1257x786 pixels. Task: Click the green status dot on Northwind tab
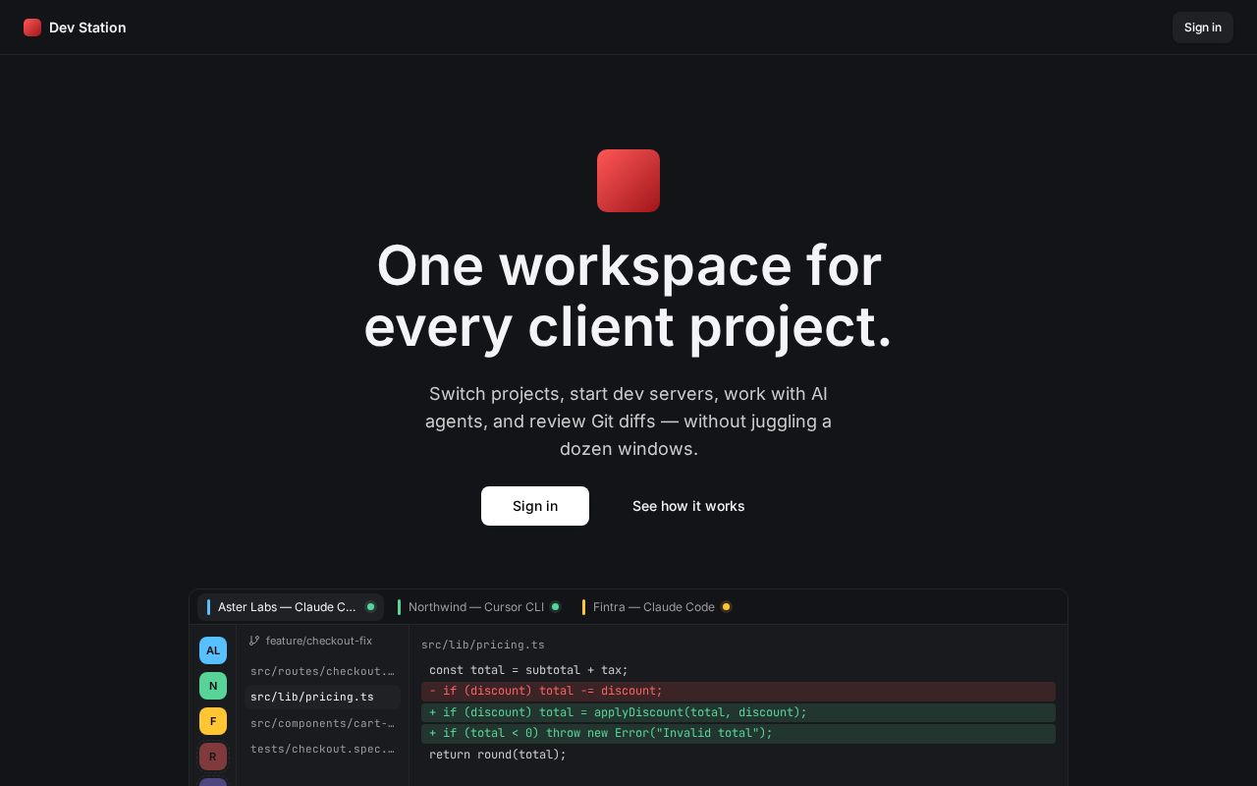tap(555, 607)
